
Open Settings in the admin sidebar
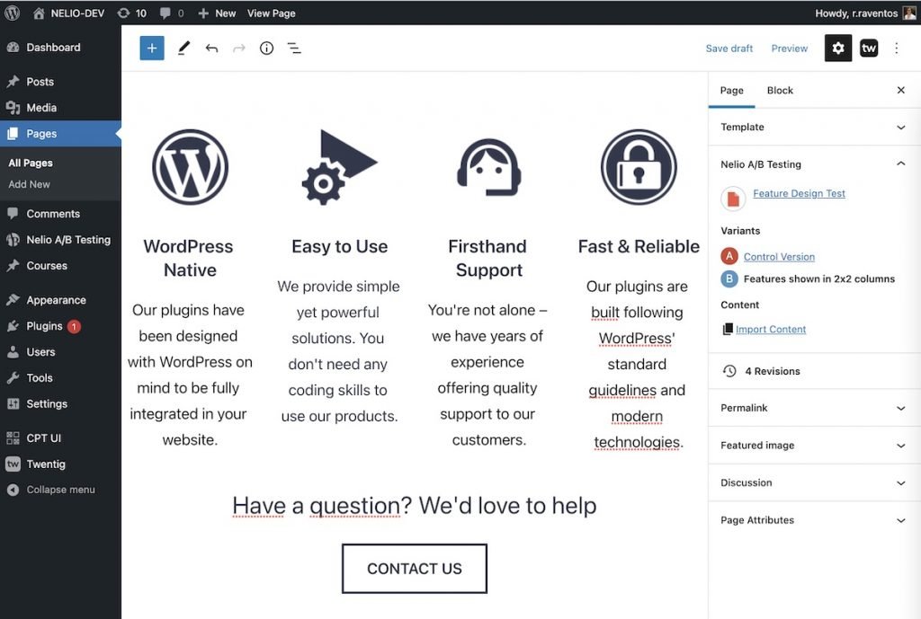coord(60,403)
